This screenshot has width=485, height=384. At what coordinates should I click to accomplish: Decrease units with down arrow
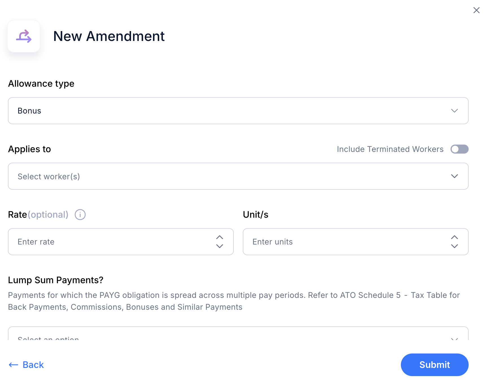(x=455, y=246)
